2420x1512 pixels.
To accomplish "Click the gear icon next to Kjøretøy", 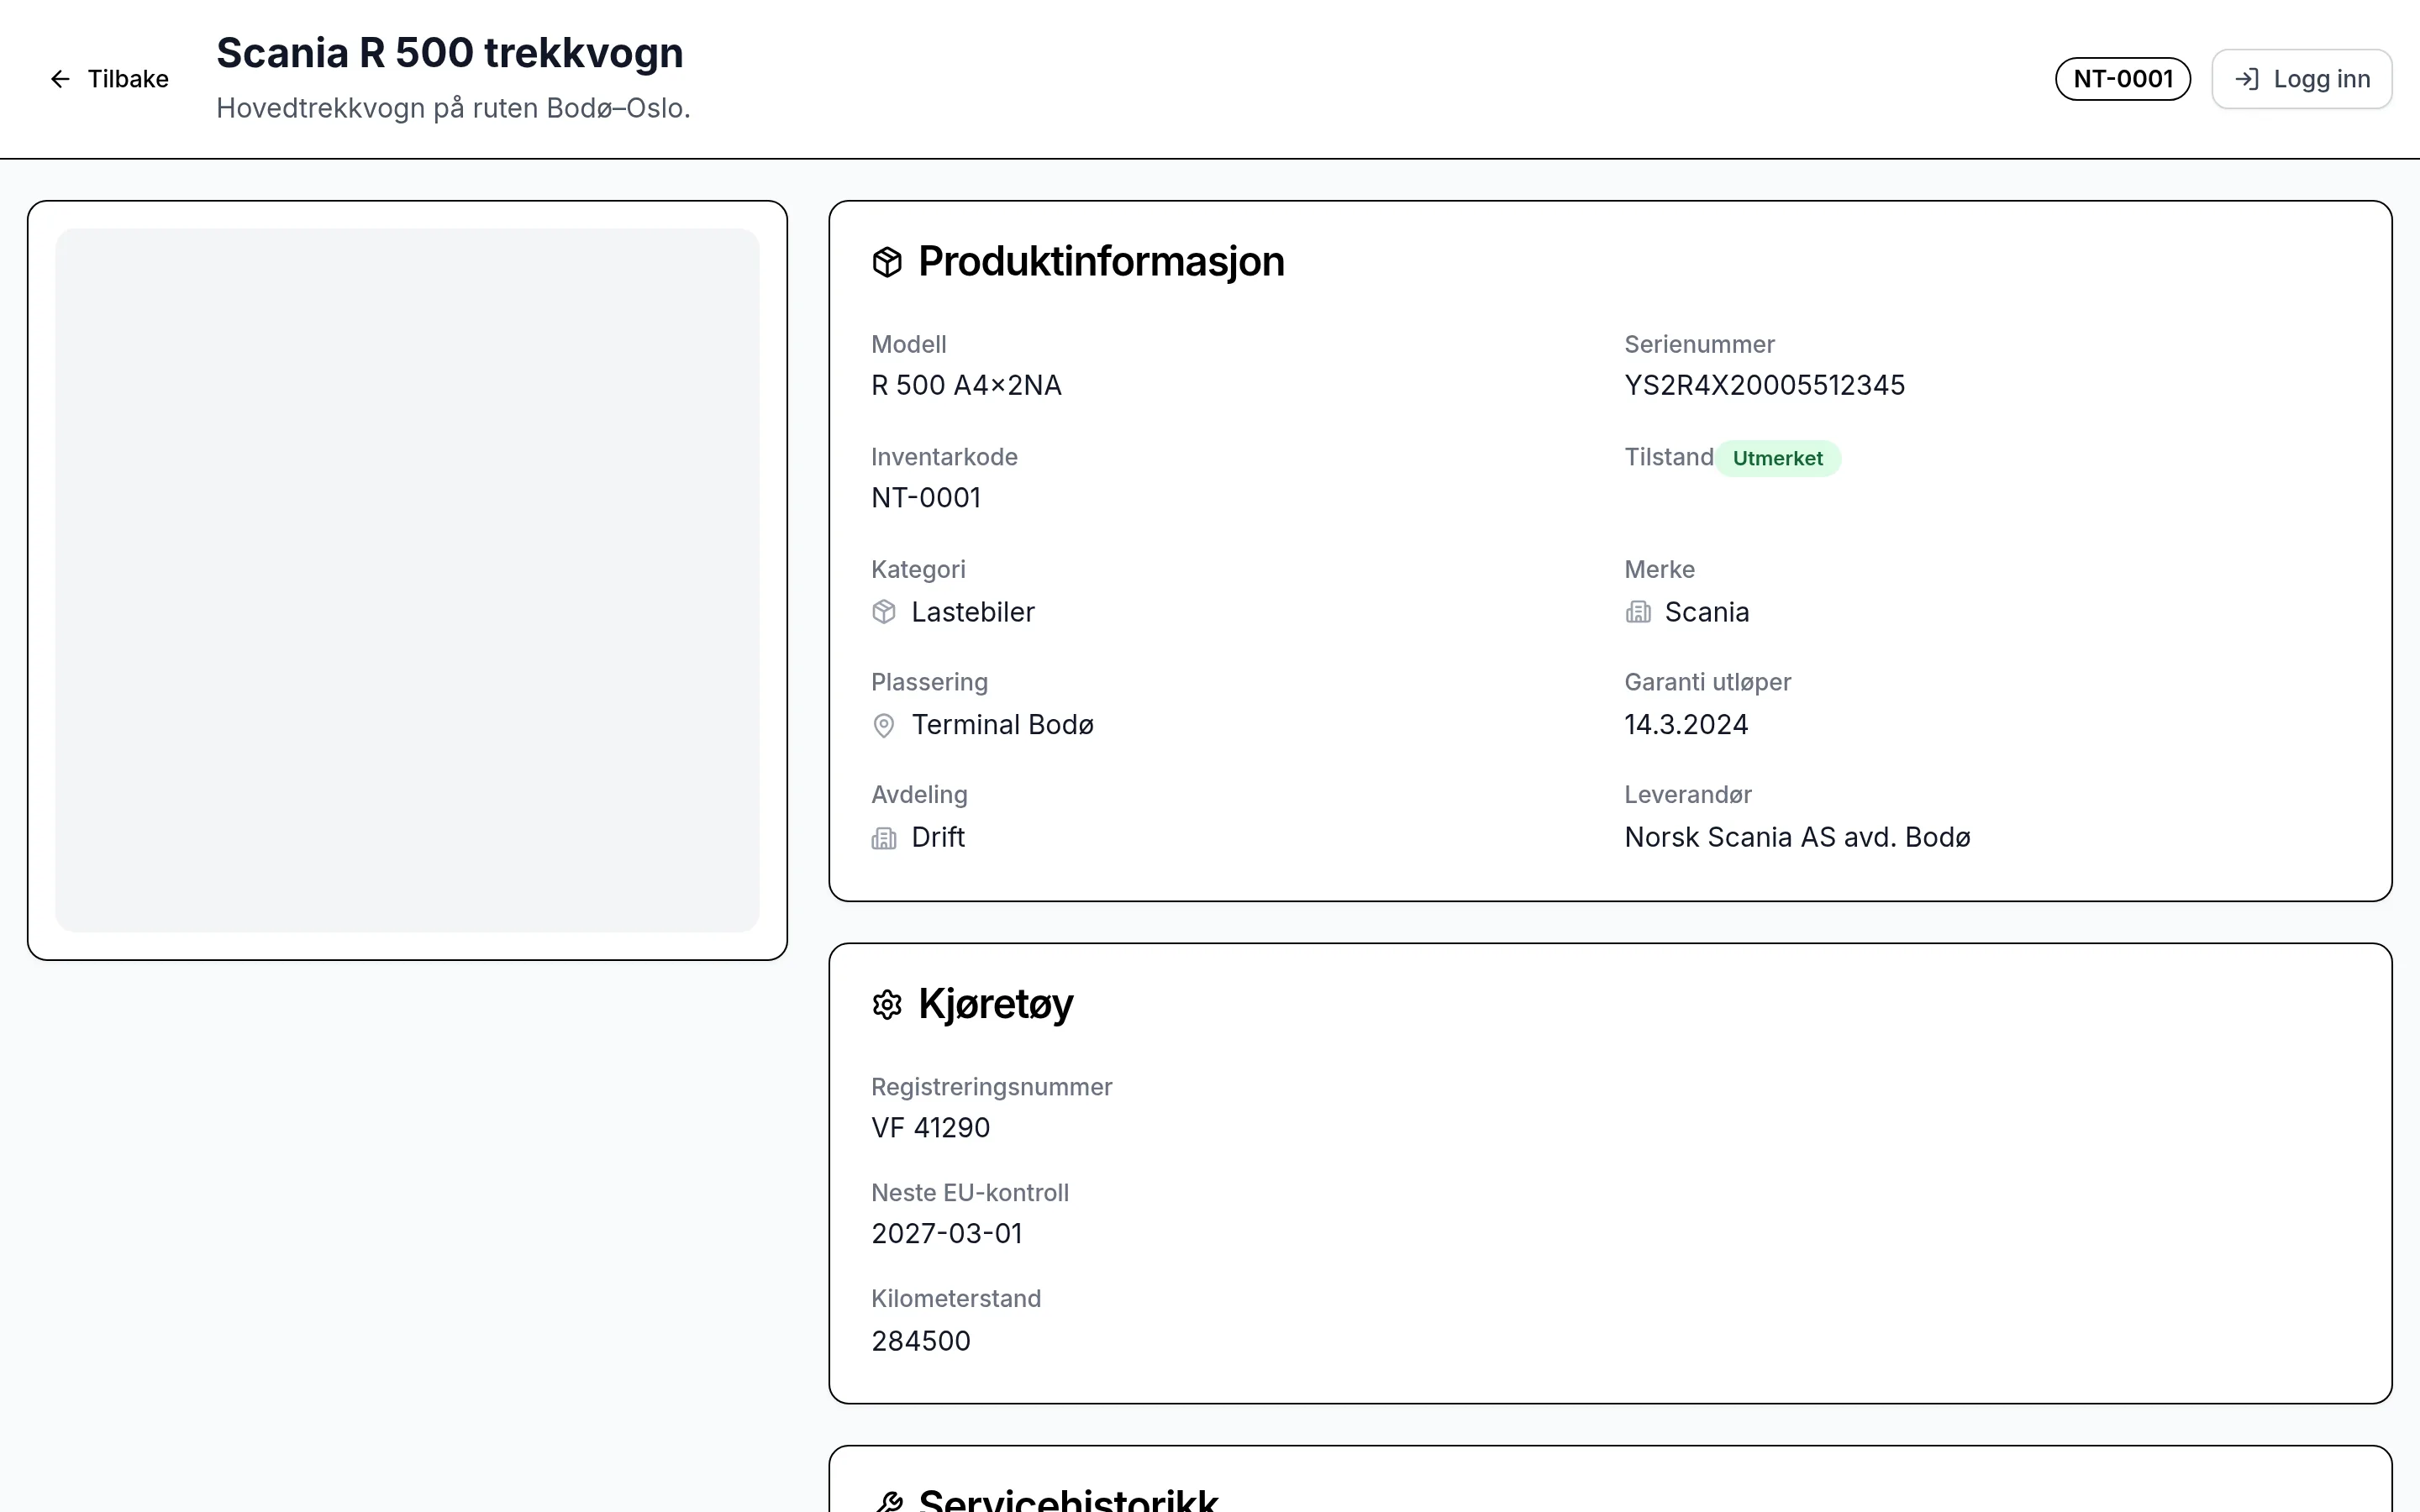I will pos(887,1004).
